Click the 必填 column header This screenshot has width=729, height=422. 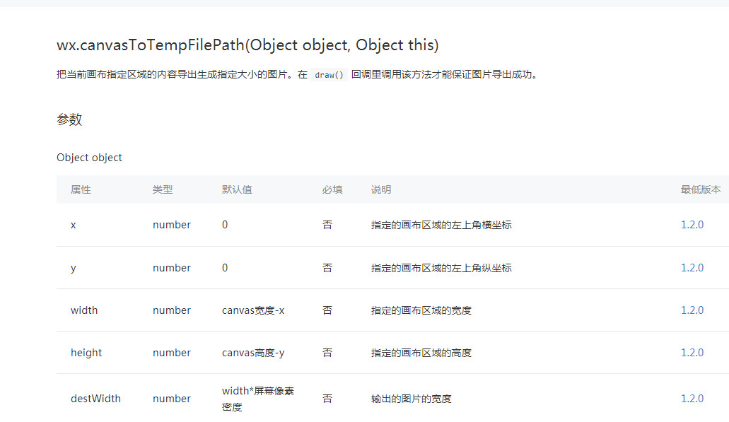332,189
